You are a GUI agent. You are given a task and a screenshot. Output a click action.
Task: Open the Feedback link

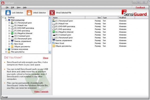(x=140, y=7)
